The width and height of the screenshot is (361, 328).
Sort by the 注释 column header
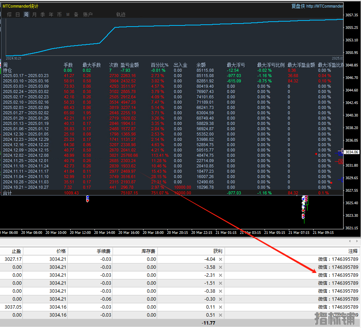(x=292, y=251)
